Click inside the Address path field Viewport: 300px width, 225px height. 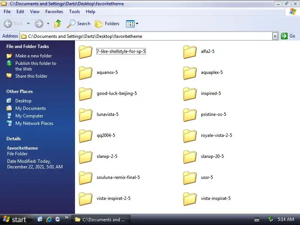146,36
